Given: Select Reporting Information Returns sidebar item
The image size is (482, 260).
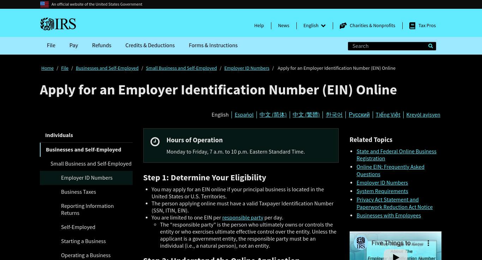Looking at the screenshot, I should (87, 210).
